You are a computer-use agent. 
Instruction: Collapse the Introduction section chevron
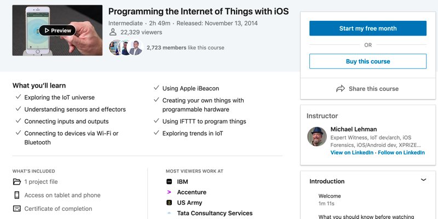coord(423,180)
